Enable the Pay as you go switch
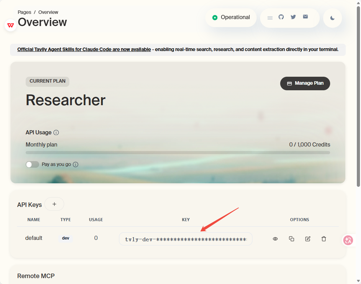 click(x=32, y=164)
